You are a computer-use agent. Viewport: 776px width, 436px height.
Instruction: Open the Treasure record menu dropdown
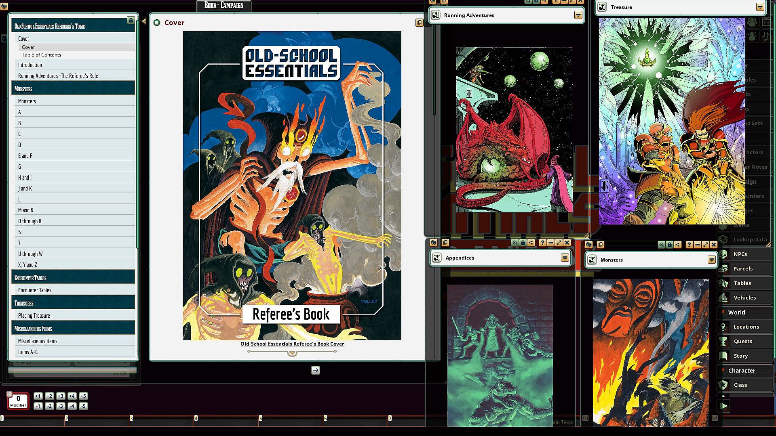760,7
